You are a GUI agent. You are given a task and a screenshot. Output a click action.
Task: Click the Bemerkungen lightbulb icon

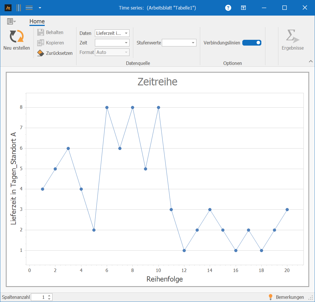point(270,297)
